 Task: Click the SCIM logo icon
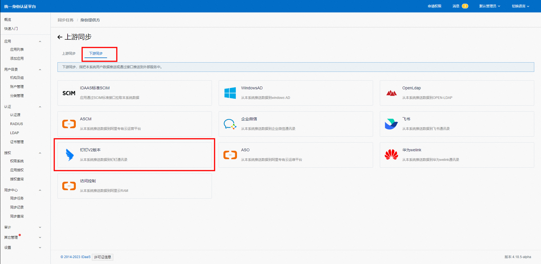(x=69, y=93)
